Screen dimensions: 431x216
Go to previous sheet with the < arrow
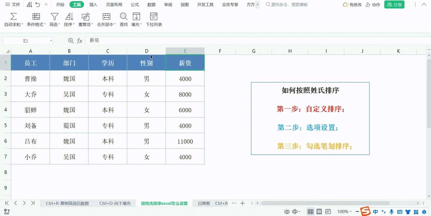pos(15,203)
